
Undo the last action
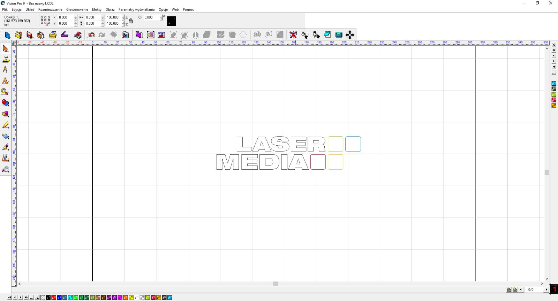coord(91,35)
